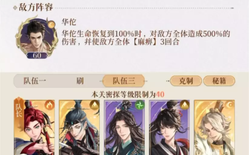The width and height of the screenshot is (249, 155).
Task: Switch to the 队伍一 tab
Action: point(35,81)
